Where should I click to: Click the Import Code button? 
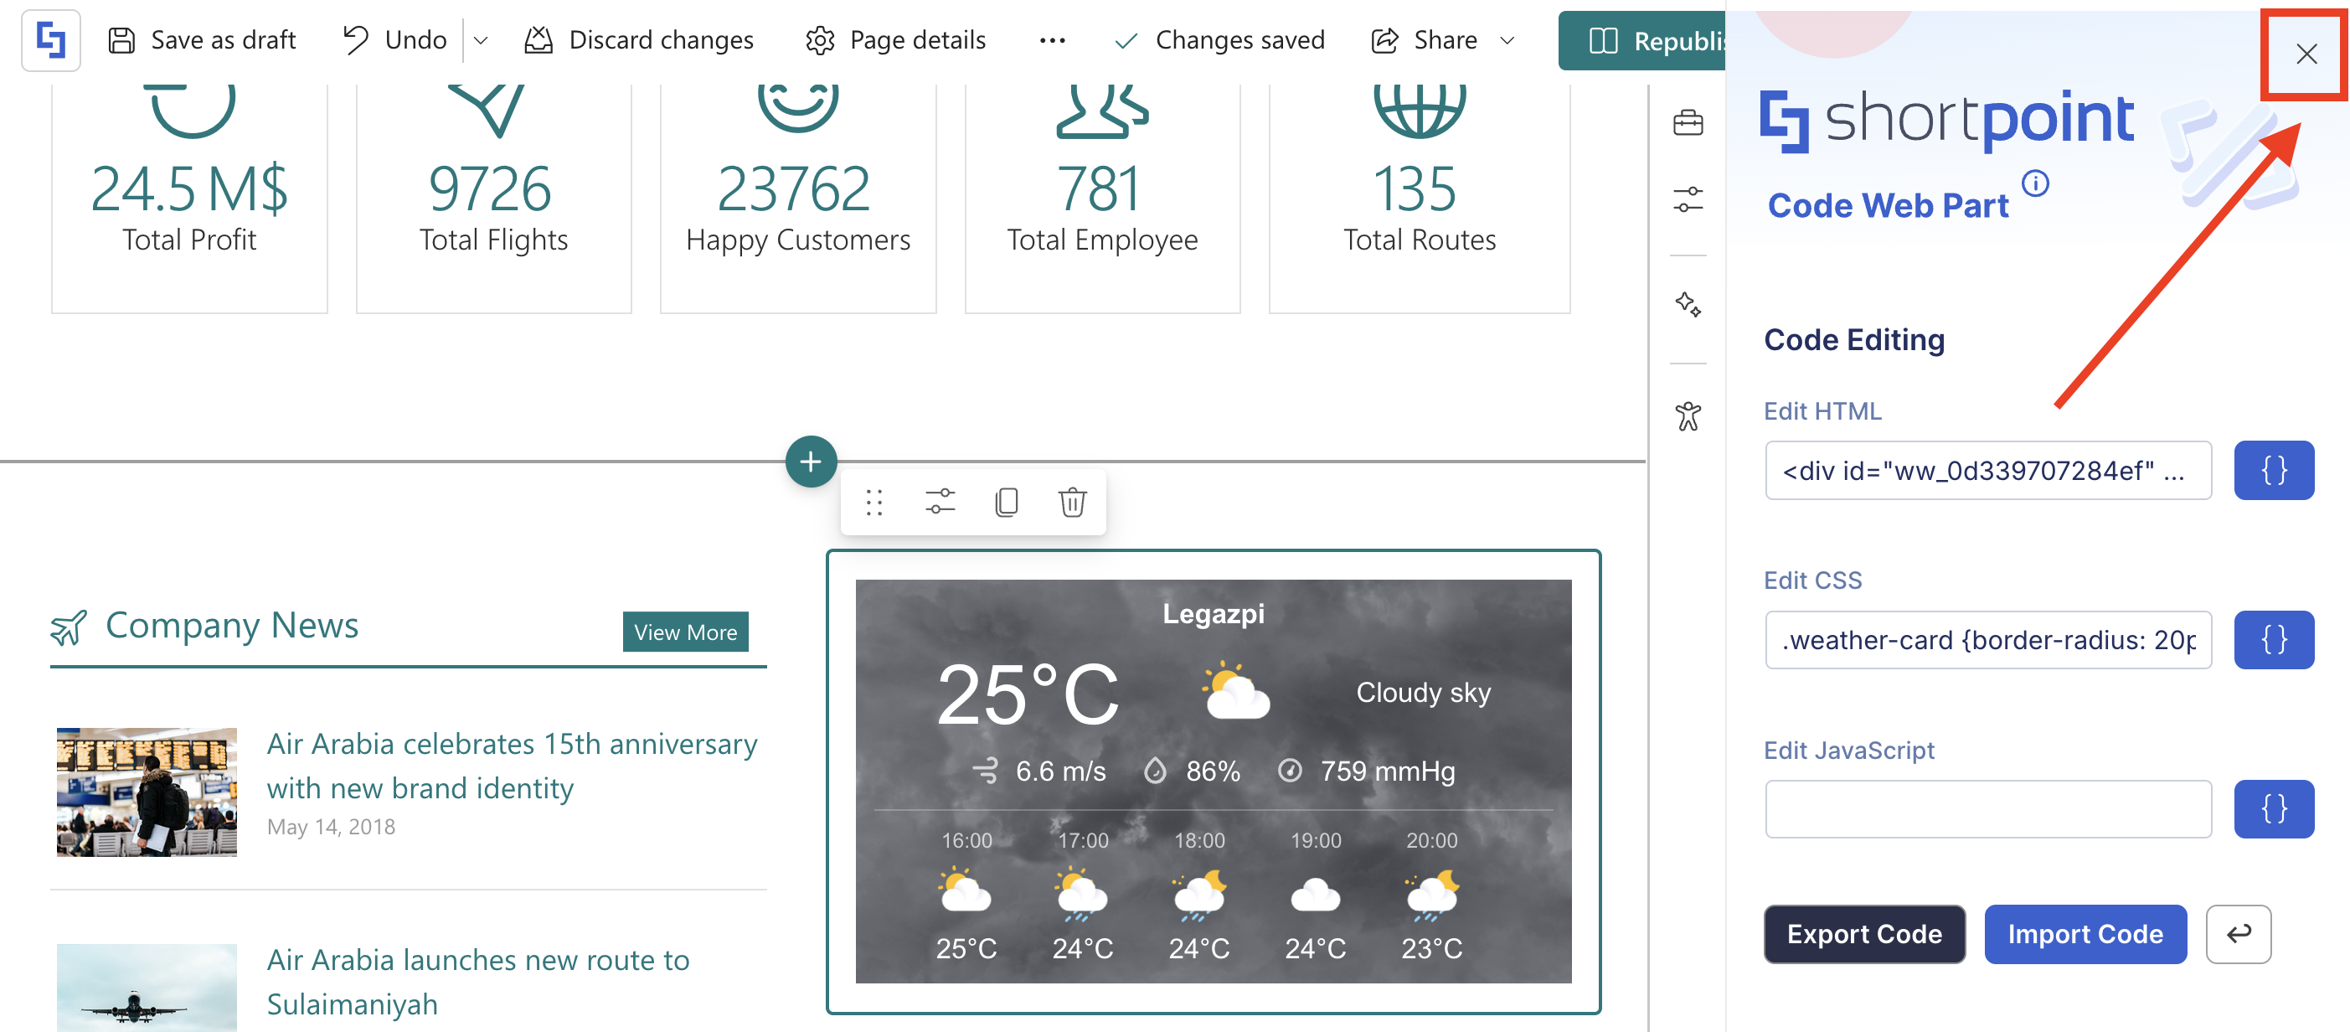click(2085, 933)
